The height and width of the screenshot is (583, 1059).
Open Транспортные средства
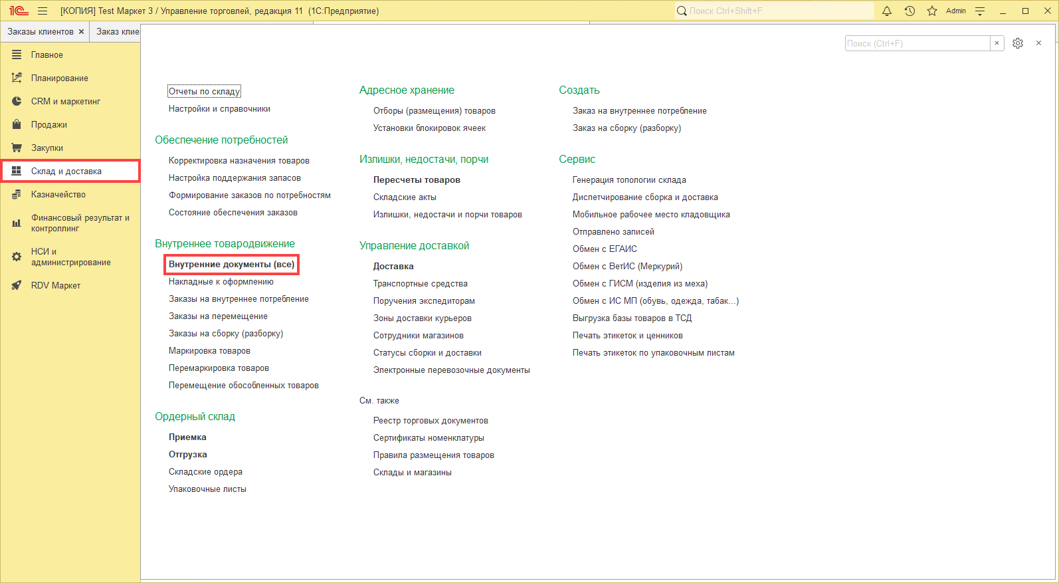pyautogui.click(x=421, y=284)
